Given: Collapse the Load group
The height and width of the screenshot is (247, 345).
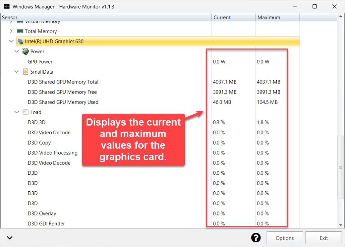Looking at the screenshot, I should point(17,112).
